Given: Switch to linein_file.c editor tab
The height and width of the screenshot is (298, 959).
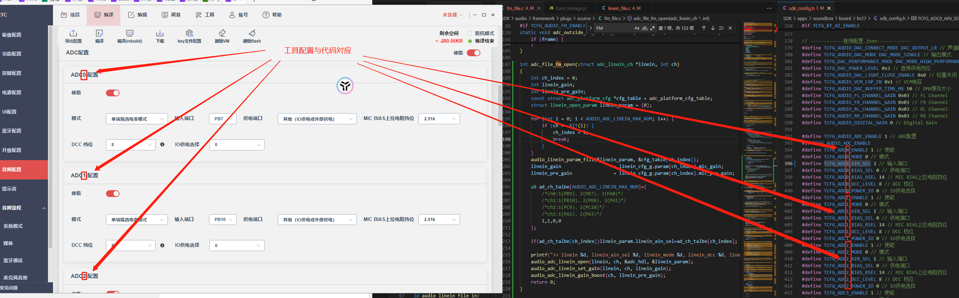Looking at the screenshot, I should pos(624,8).
